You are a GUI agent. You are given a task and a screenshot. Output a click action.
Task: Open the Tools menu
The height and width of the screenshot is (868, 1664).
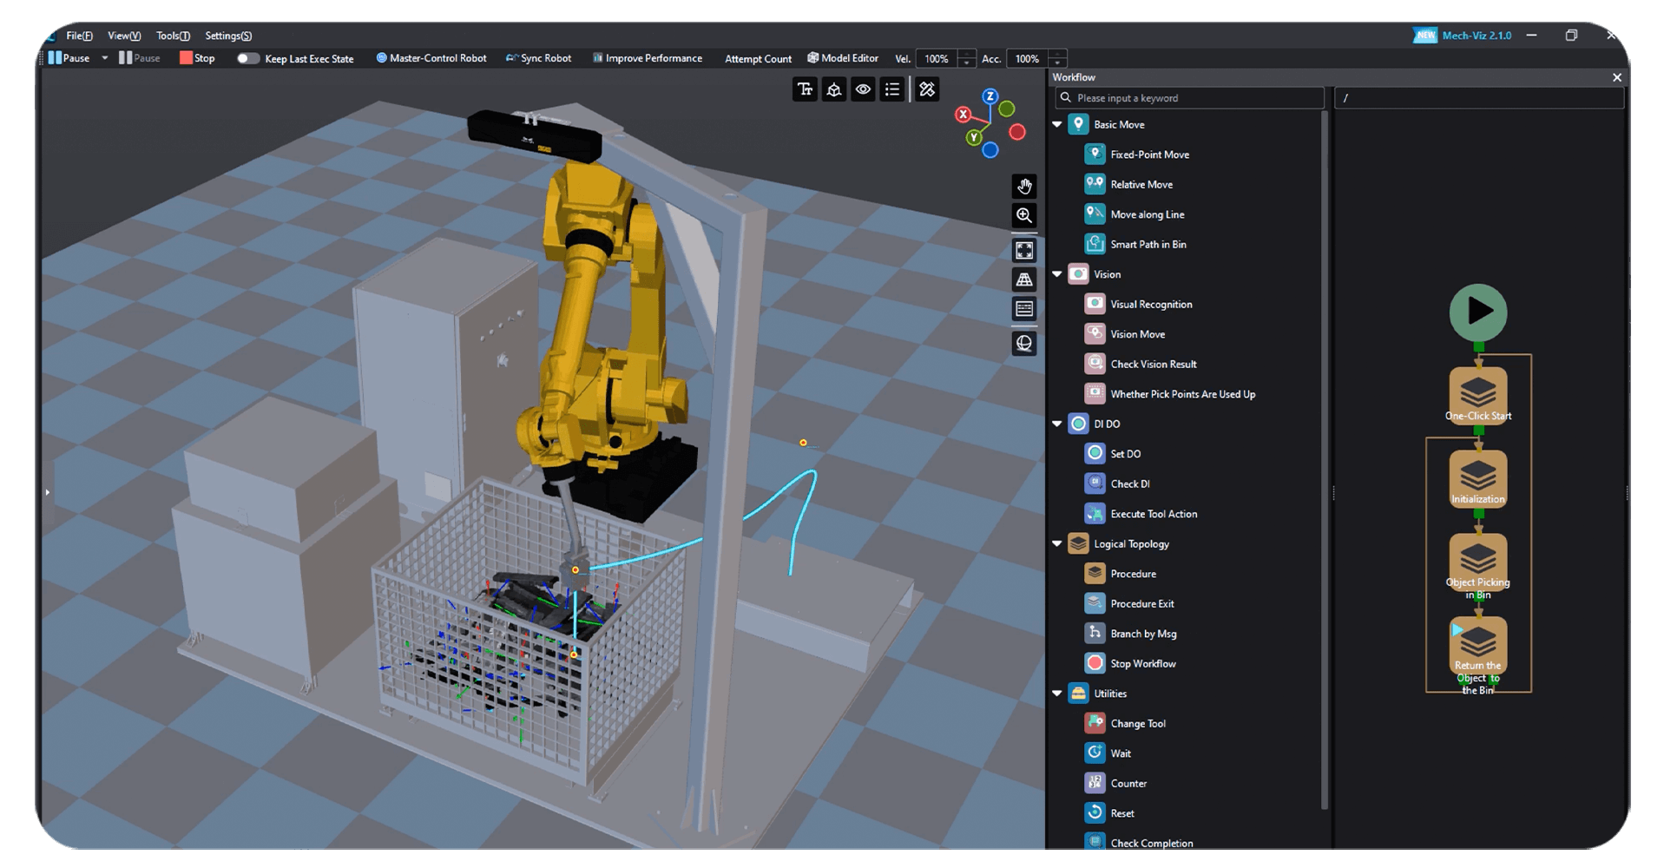click(x=173, y=36)
